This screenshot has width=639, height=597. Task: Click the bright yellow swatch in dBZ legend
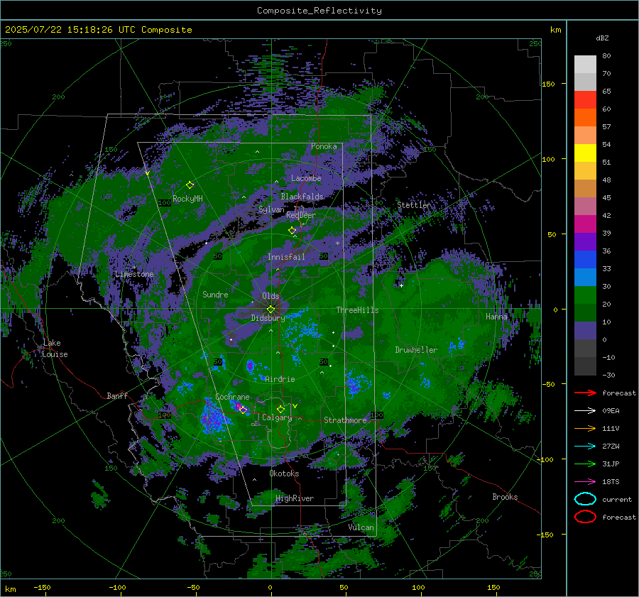pyautogui.click(x=585, y=153)
